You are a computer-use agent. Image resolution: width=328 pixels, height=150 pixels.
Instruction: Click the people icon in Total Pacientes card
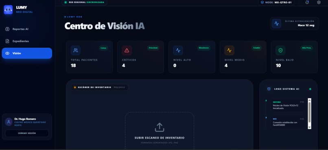point(76,50)
